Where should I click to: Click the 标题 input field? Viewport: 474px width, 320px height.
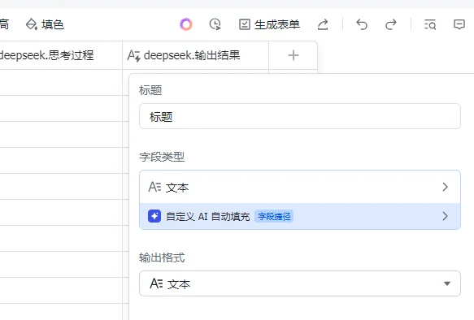point(300,116)
